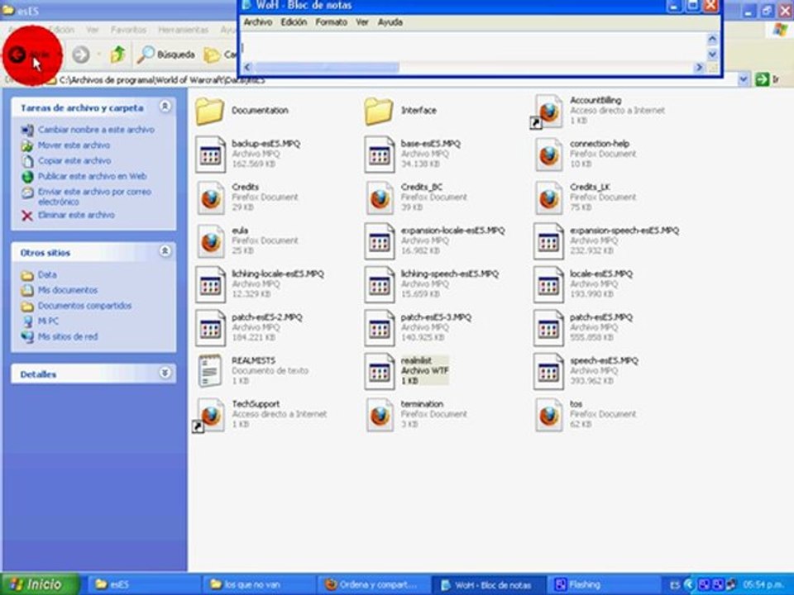Image resolution: width=794 pixels, height=595 pixels.
Task: Select the tos Firefox document icon
Action: [549, 416]
